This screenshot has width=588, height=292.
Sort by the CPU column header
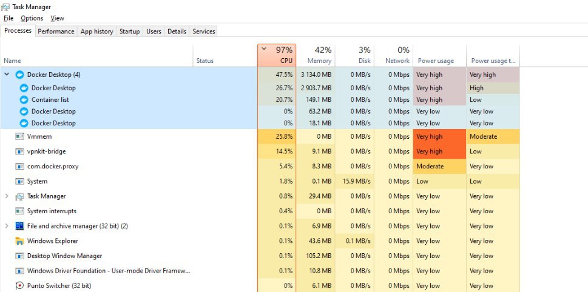(x=277, y=55)
